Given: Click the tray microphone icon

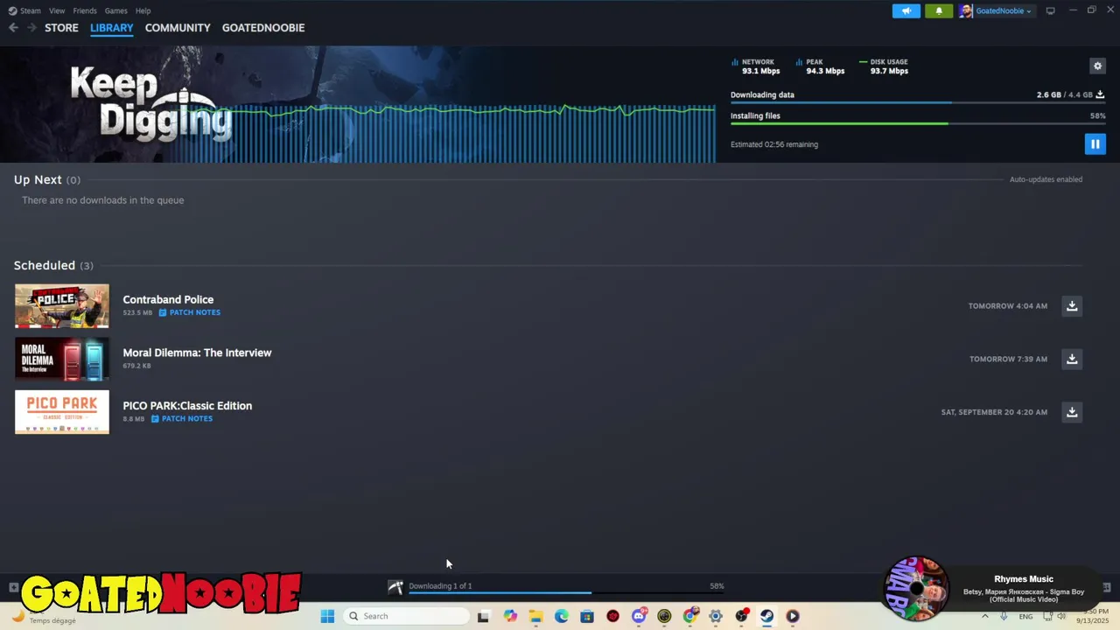Looking at the screenshot, I should 1004,616.
